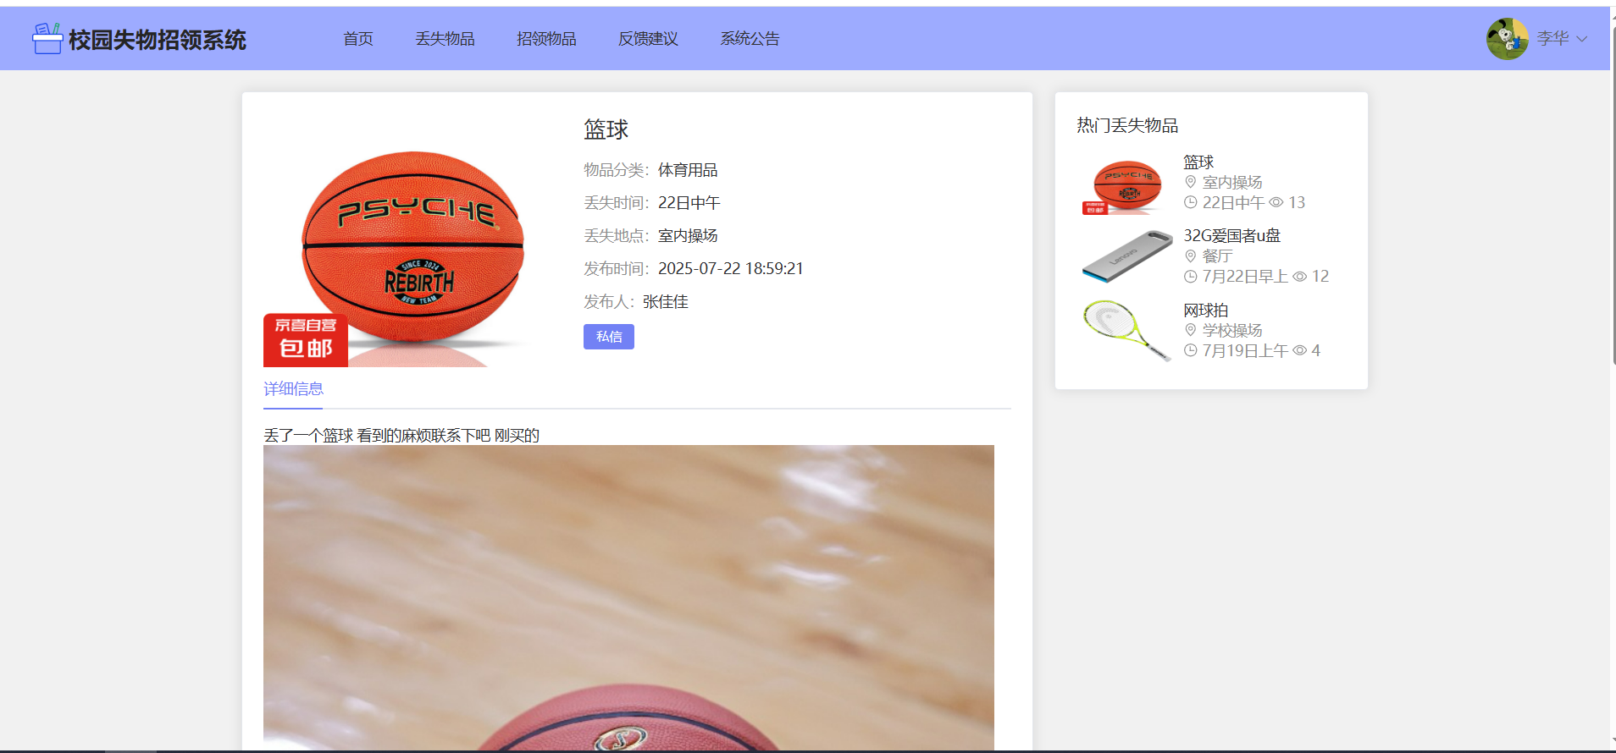Click the location pin icon beside 室内操场
The image size is (1616, 753).
click(1190, 183)
